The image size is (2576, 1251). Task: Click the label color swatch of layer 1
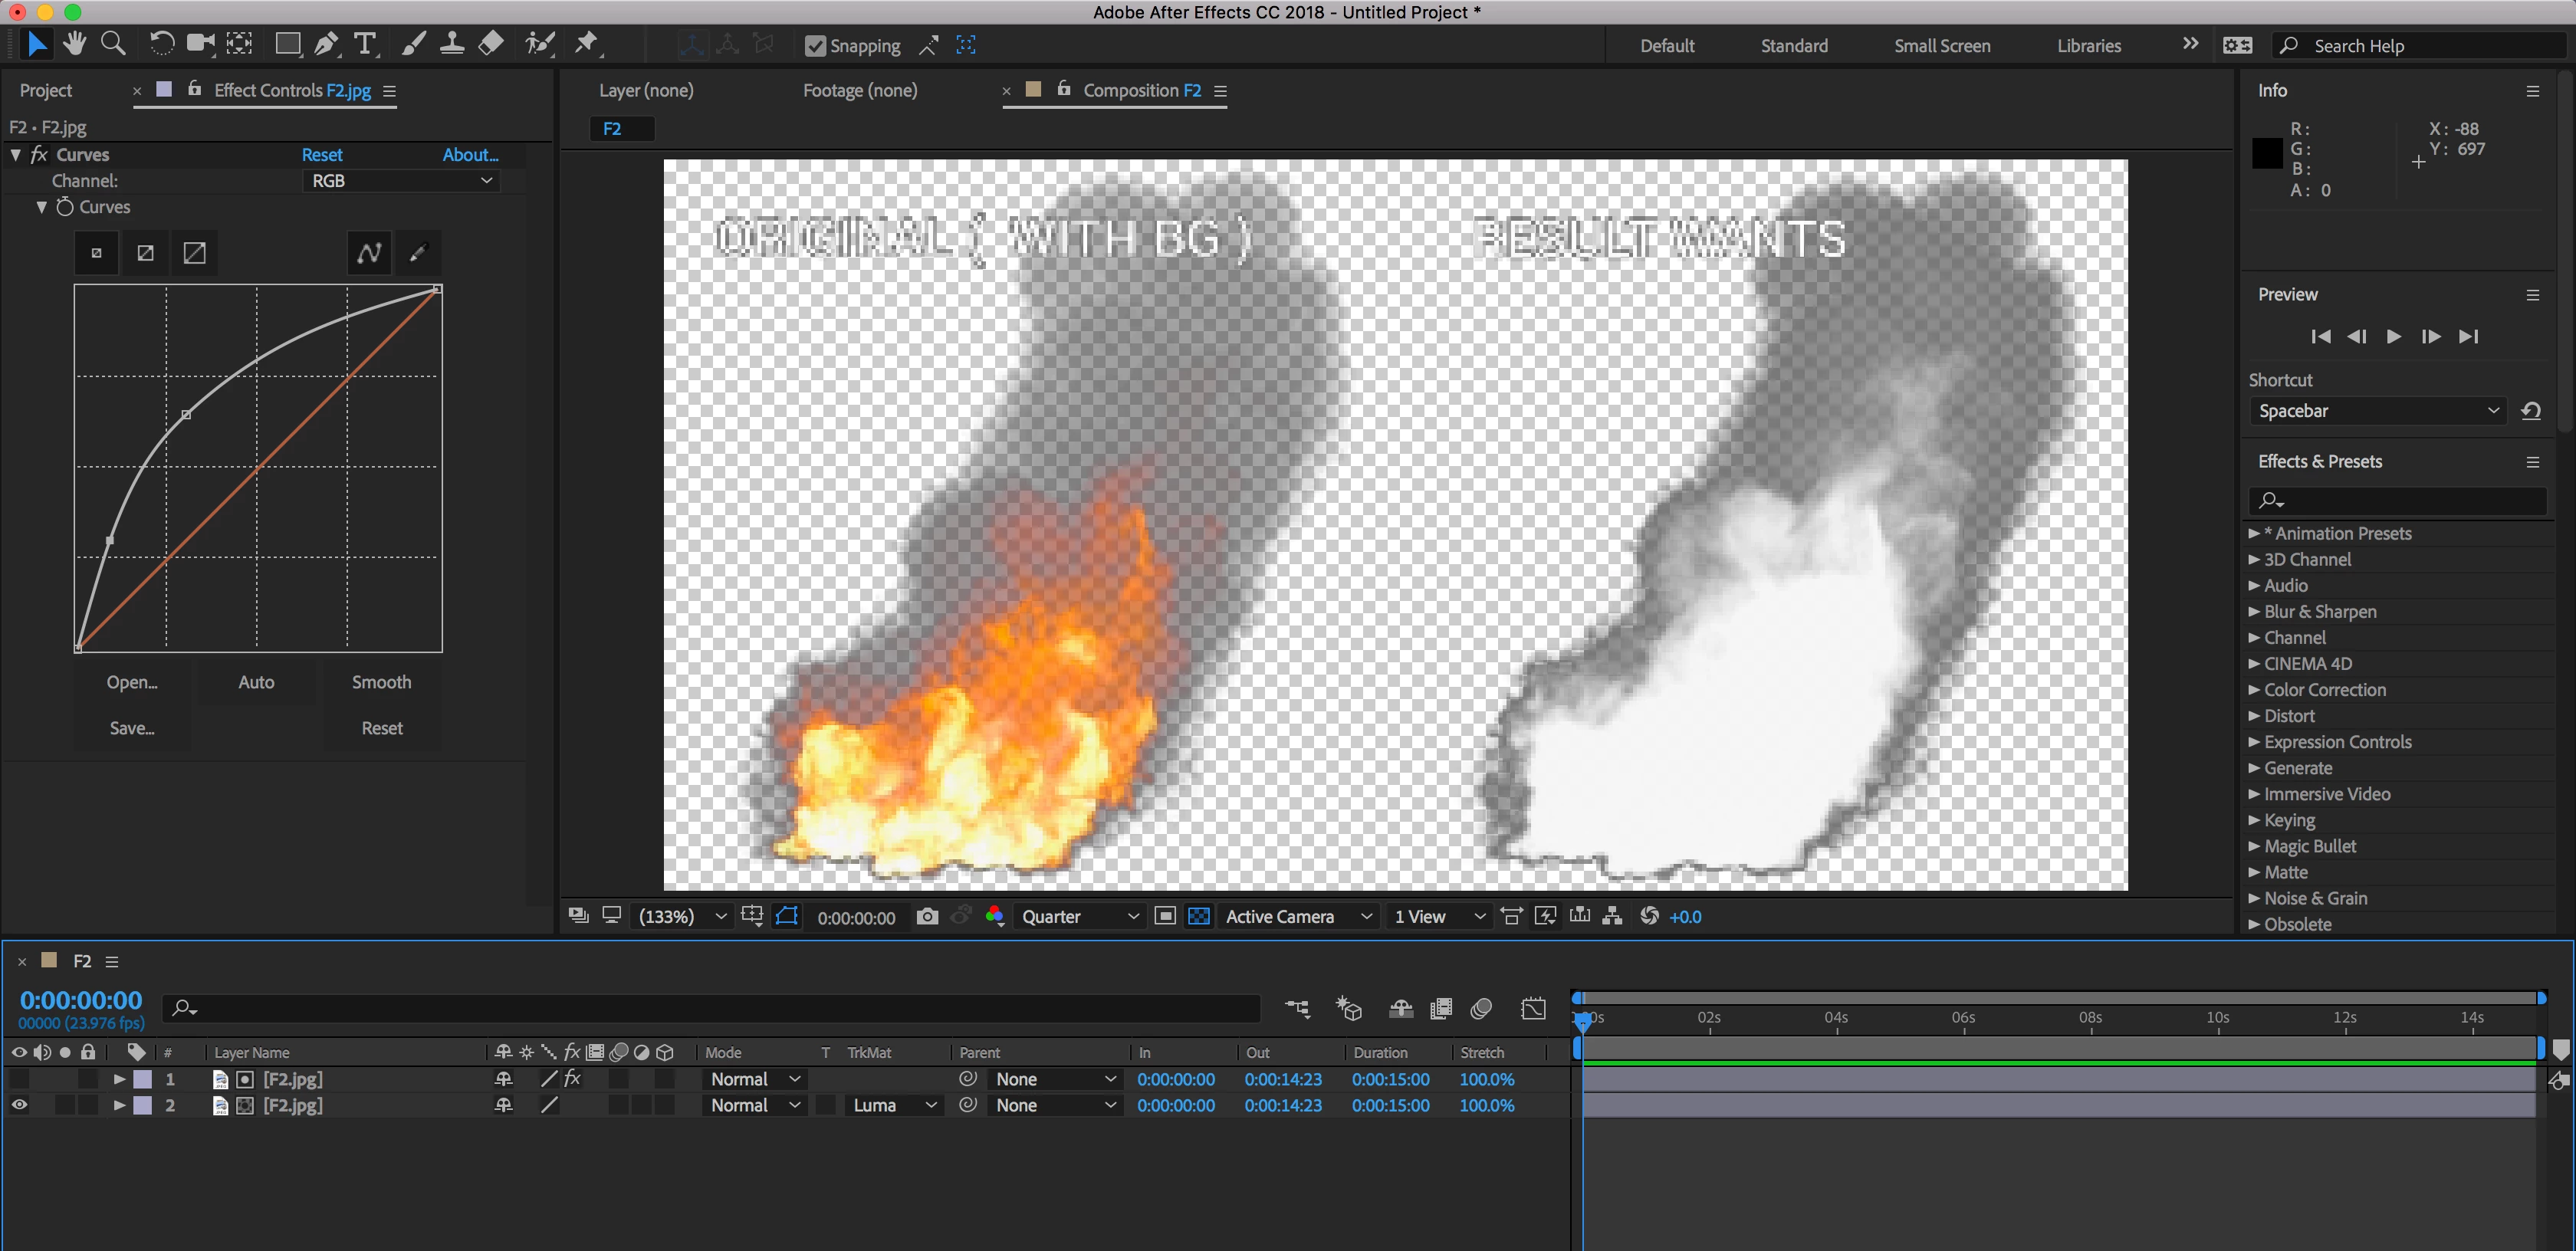click(x=143, y=1079)
